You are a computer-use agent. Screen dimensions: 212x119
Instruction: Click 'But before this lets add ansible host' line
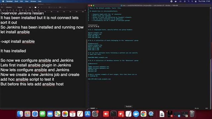click(x=32, y=84)
